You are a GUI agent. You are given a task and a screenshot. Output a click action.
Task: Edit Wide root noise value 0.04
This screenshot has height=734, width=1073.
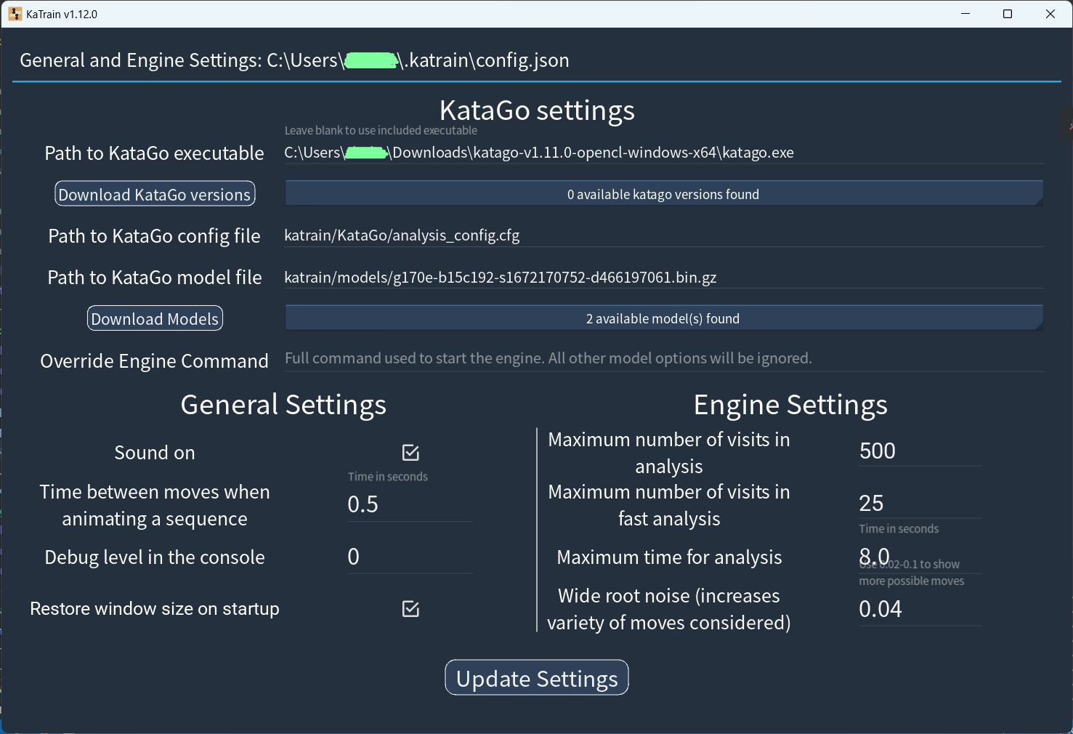point(920,609)
